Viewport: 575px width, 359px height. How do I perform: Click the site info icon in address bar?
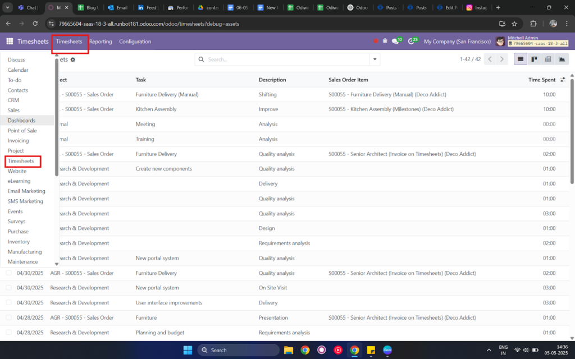pos(51,24)
